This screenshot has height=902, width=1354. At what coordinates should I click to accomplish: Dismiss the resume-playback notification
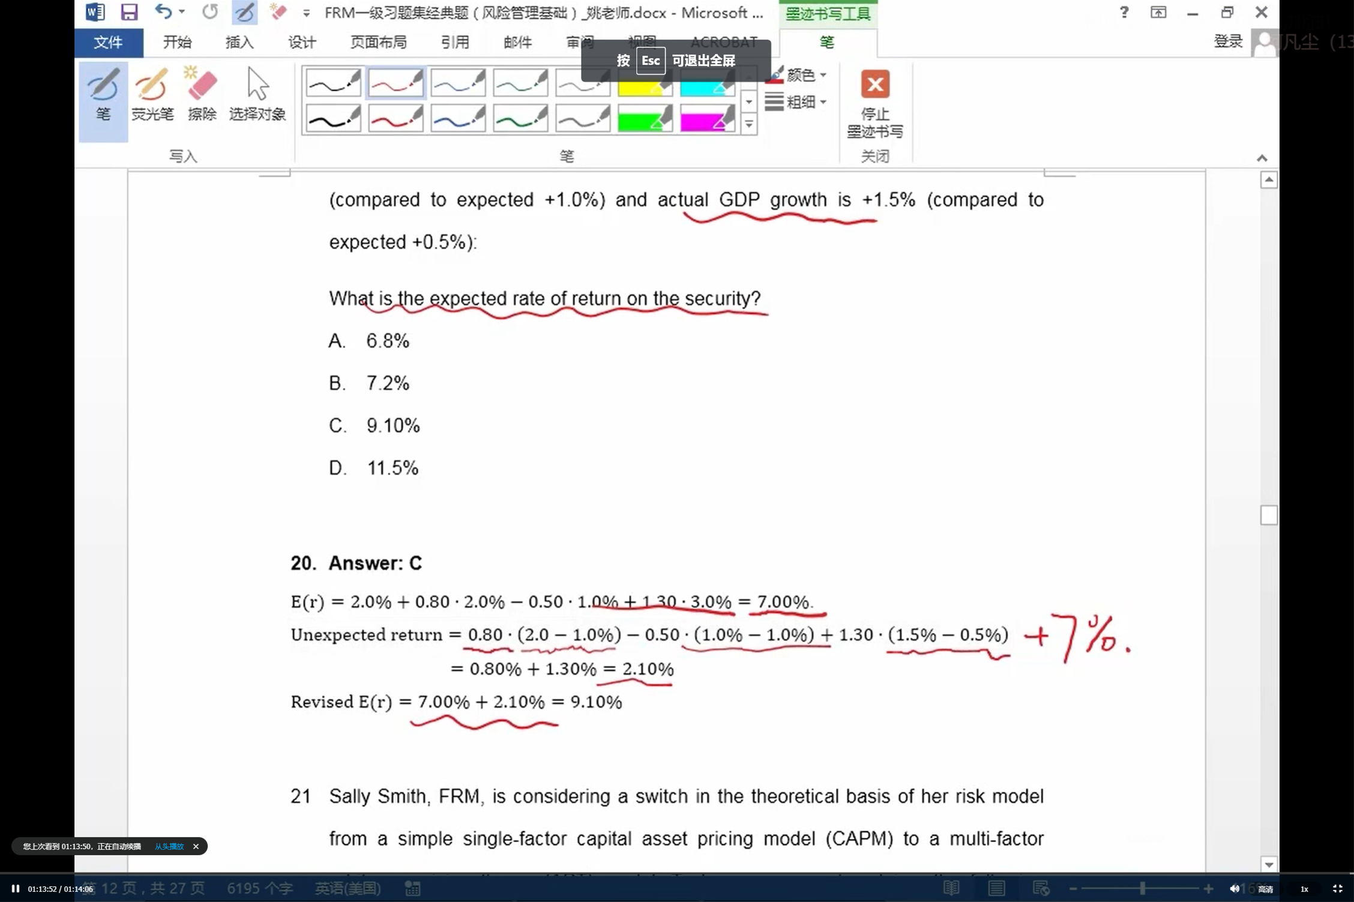click(196, 846)
